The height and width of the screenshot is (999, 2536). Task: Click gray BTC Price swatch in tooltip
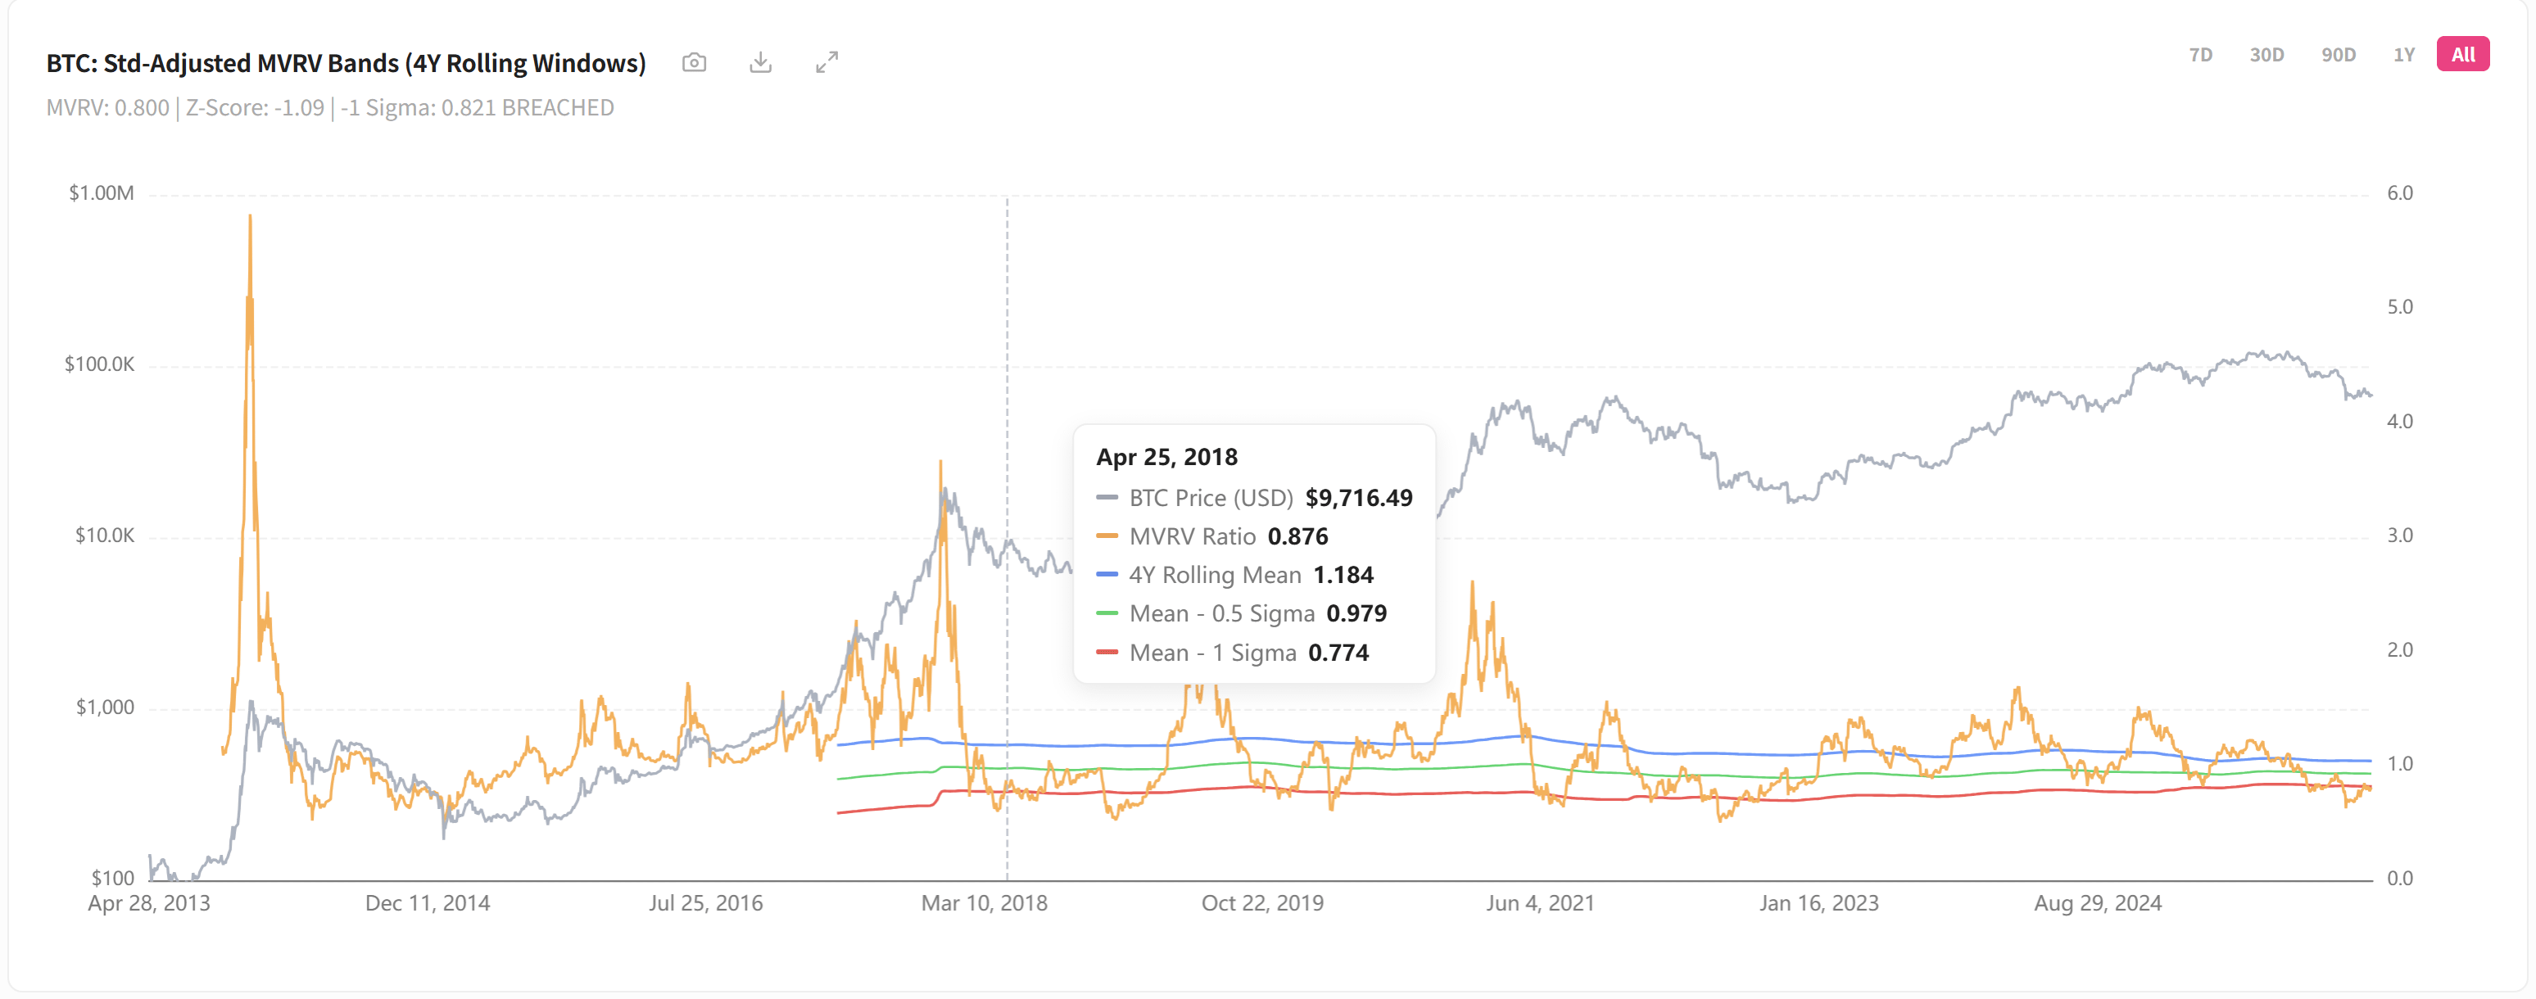1107,498
